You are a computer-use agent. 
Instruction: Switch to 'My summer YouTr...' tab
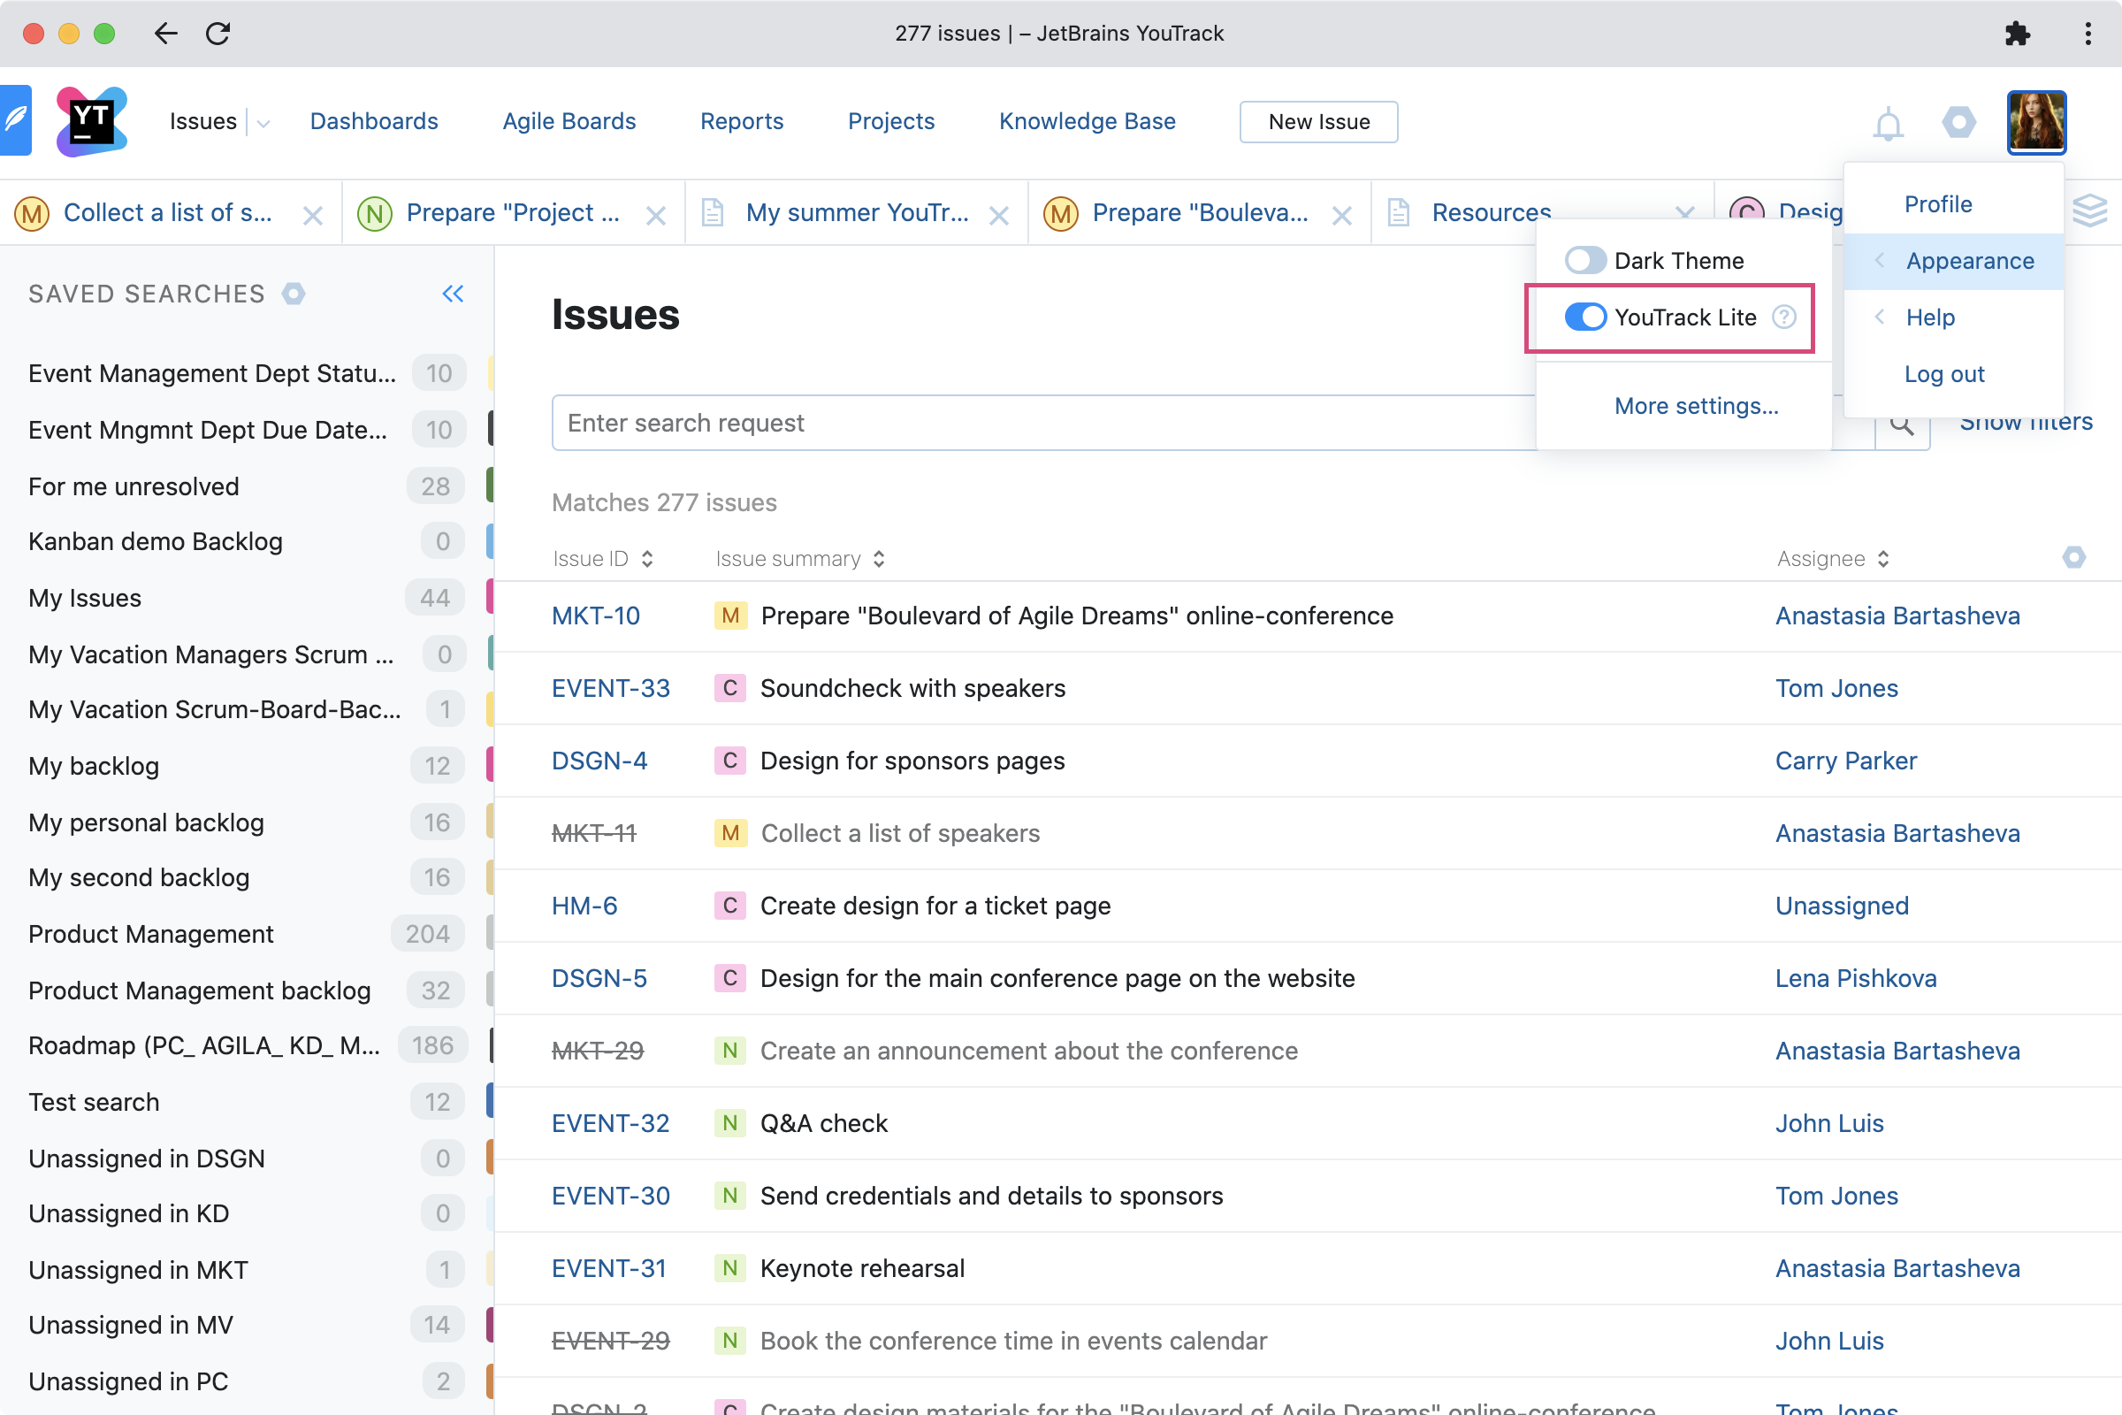(x=857, y=213)
